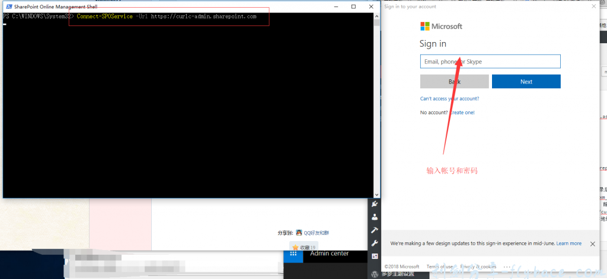
Task: Open the sliders options icon in sidebar
Action: (375, 256)
